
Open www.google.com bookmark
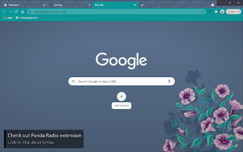tap(27, 18)
